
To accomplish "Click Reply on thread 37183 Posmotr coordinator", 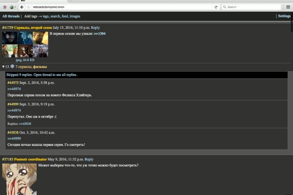I will [x=88, y=159].
